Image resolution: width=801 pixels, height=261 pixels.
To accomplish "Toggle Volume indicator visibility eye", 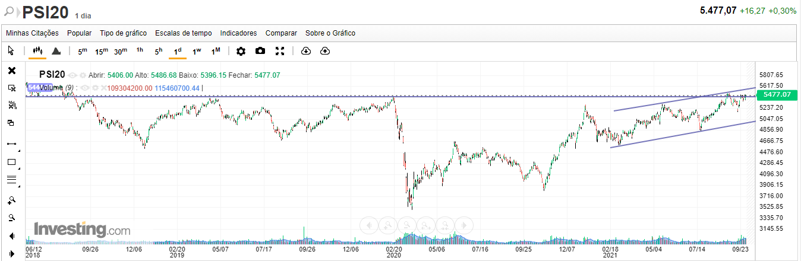I will [x=86, y=88].
